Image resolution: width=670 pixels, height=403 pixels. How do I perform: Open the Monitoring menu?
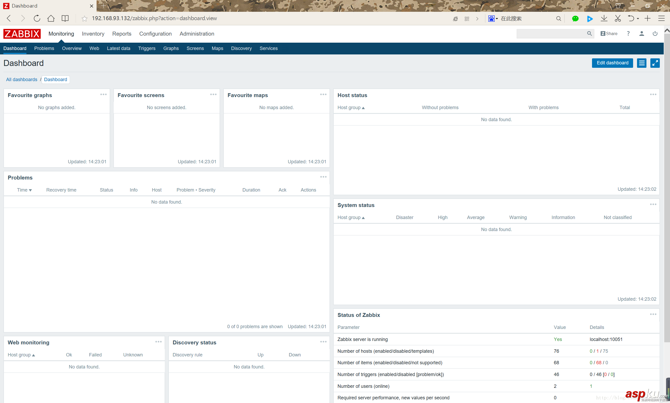61,33
